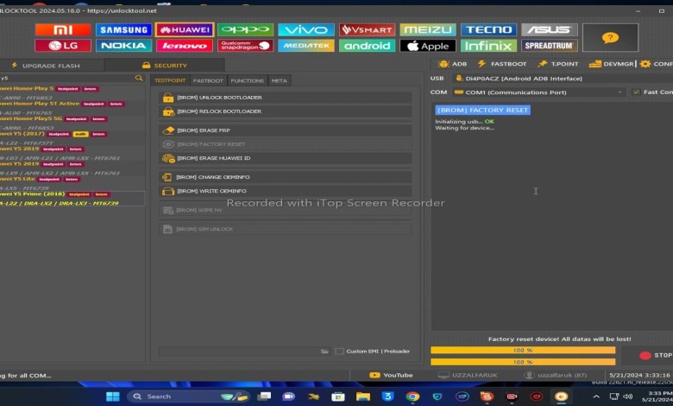Image resolution: width=673 pixels, height=406 pixels.
Task: Select the Nokia brand logo
Action: 123,46
